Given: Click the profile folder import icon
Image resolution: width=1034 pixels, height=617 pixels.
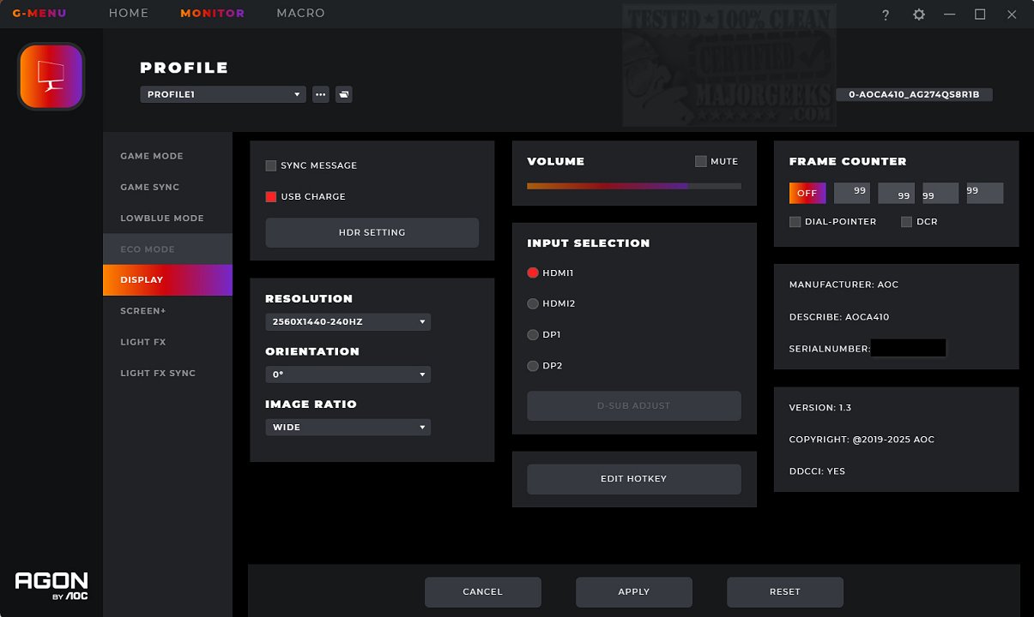Looking at the screenshot, I should point(343,94).
